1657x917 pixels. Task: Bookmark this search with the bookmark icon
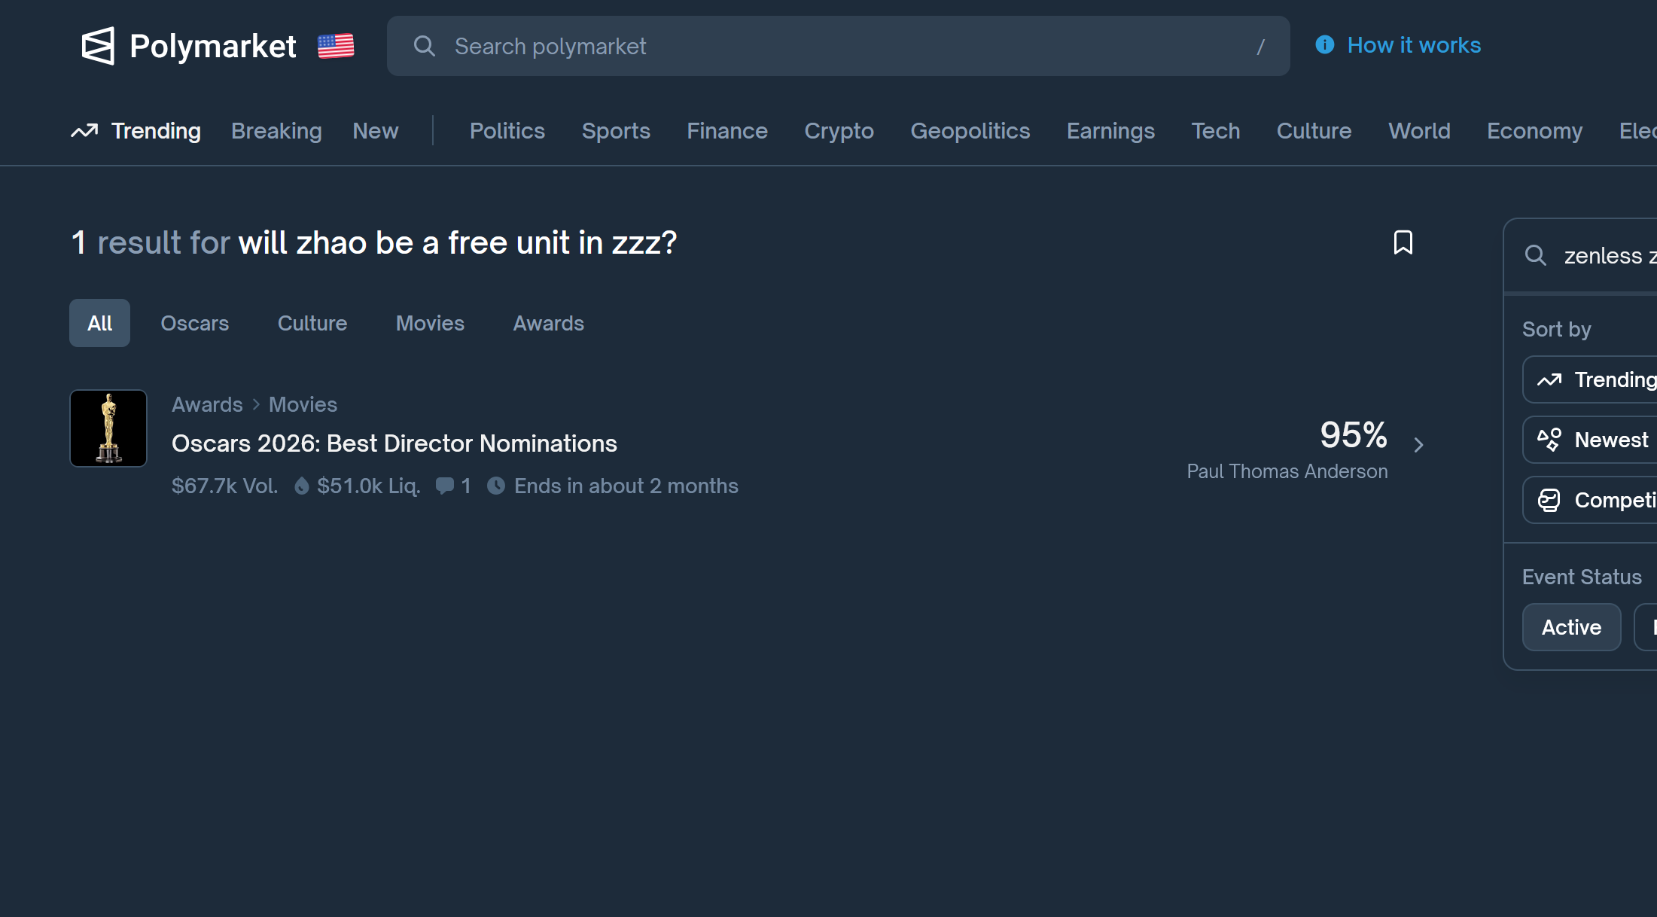[x=1403, y=242]
